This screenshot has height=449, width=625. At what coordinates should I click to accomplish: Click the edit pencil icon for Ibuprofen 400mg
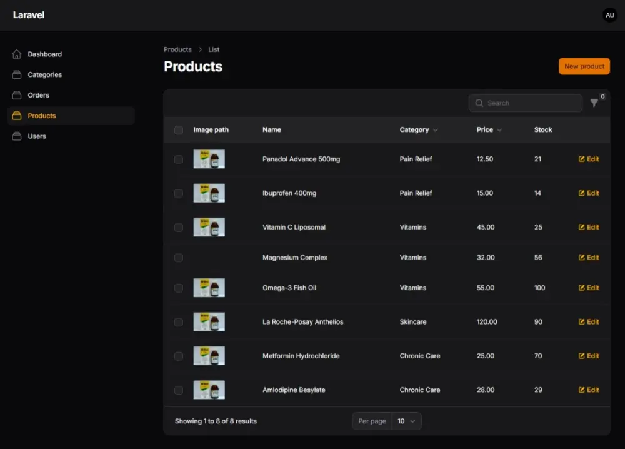[x=582, y=193]
